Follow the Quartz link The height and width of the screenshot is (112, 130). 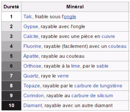click(x=31, y=76)
